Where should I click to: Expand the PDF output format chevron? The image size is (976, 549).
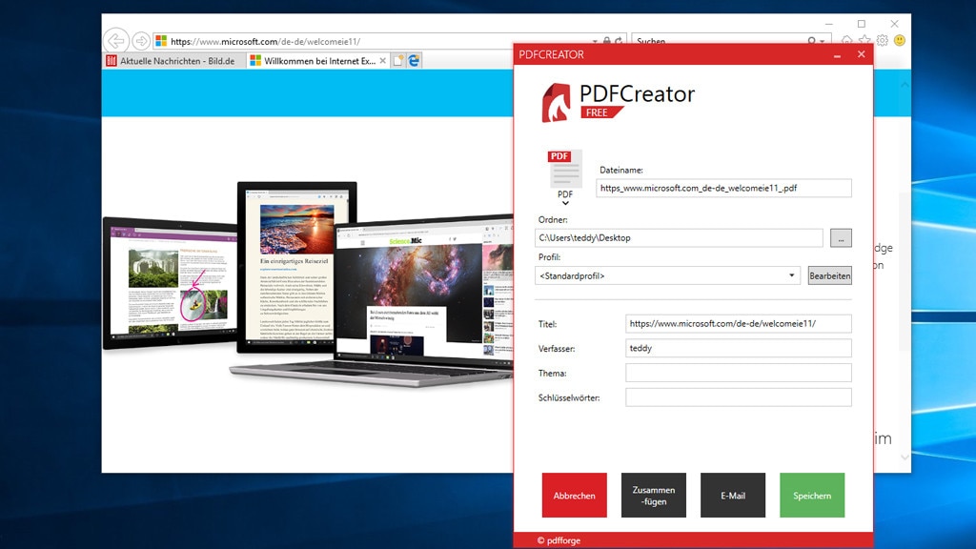(563, 202)
